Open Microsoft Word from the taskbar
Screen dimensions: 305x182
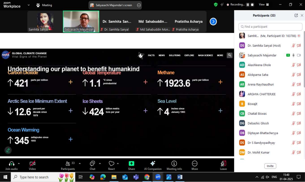point(180,177)
